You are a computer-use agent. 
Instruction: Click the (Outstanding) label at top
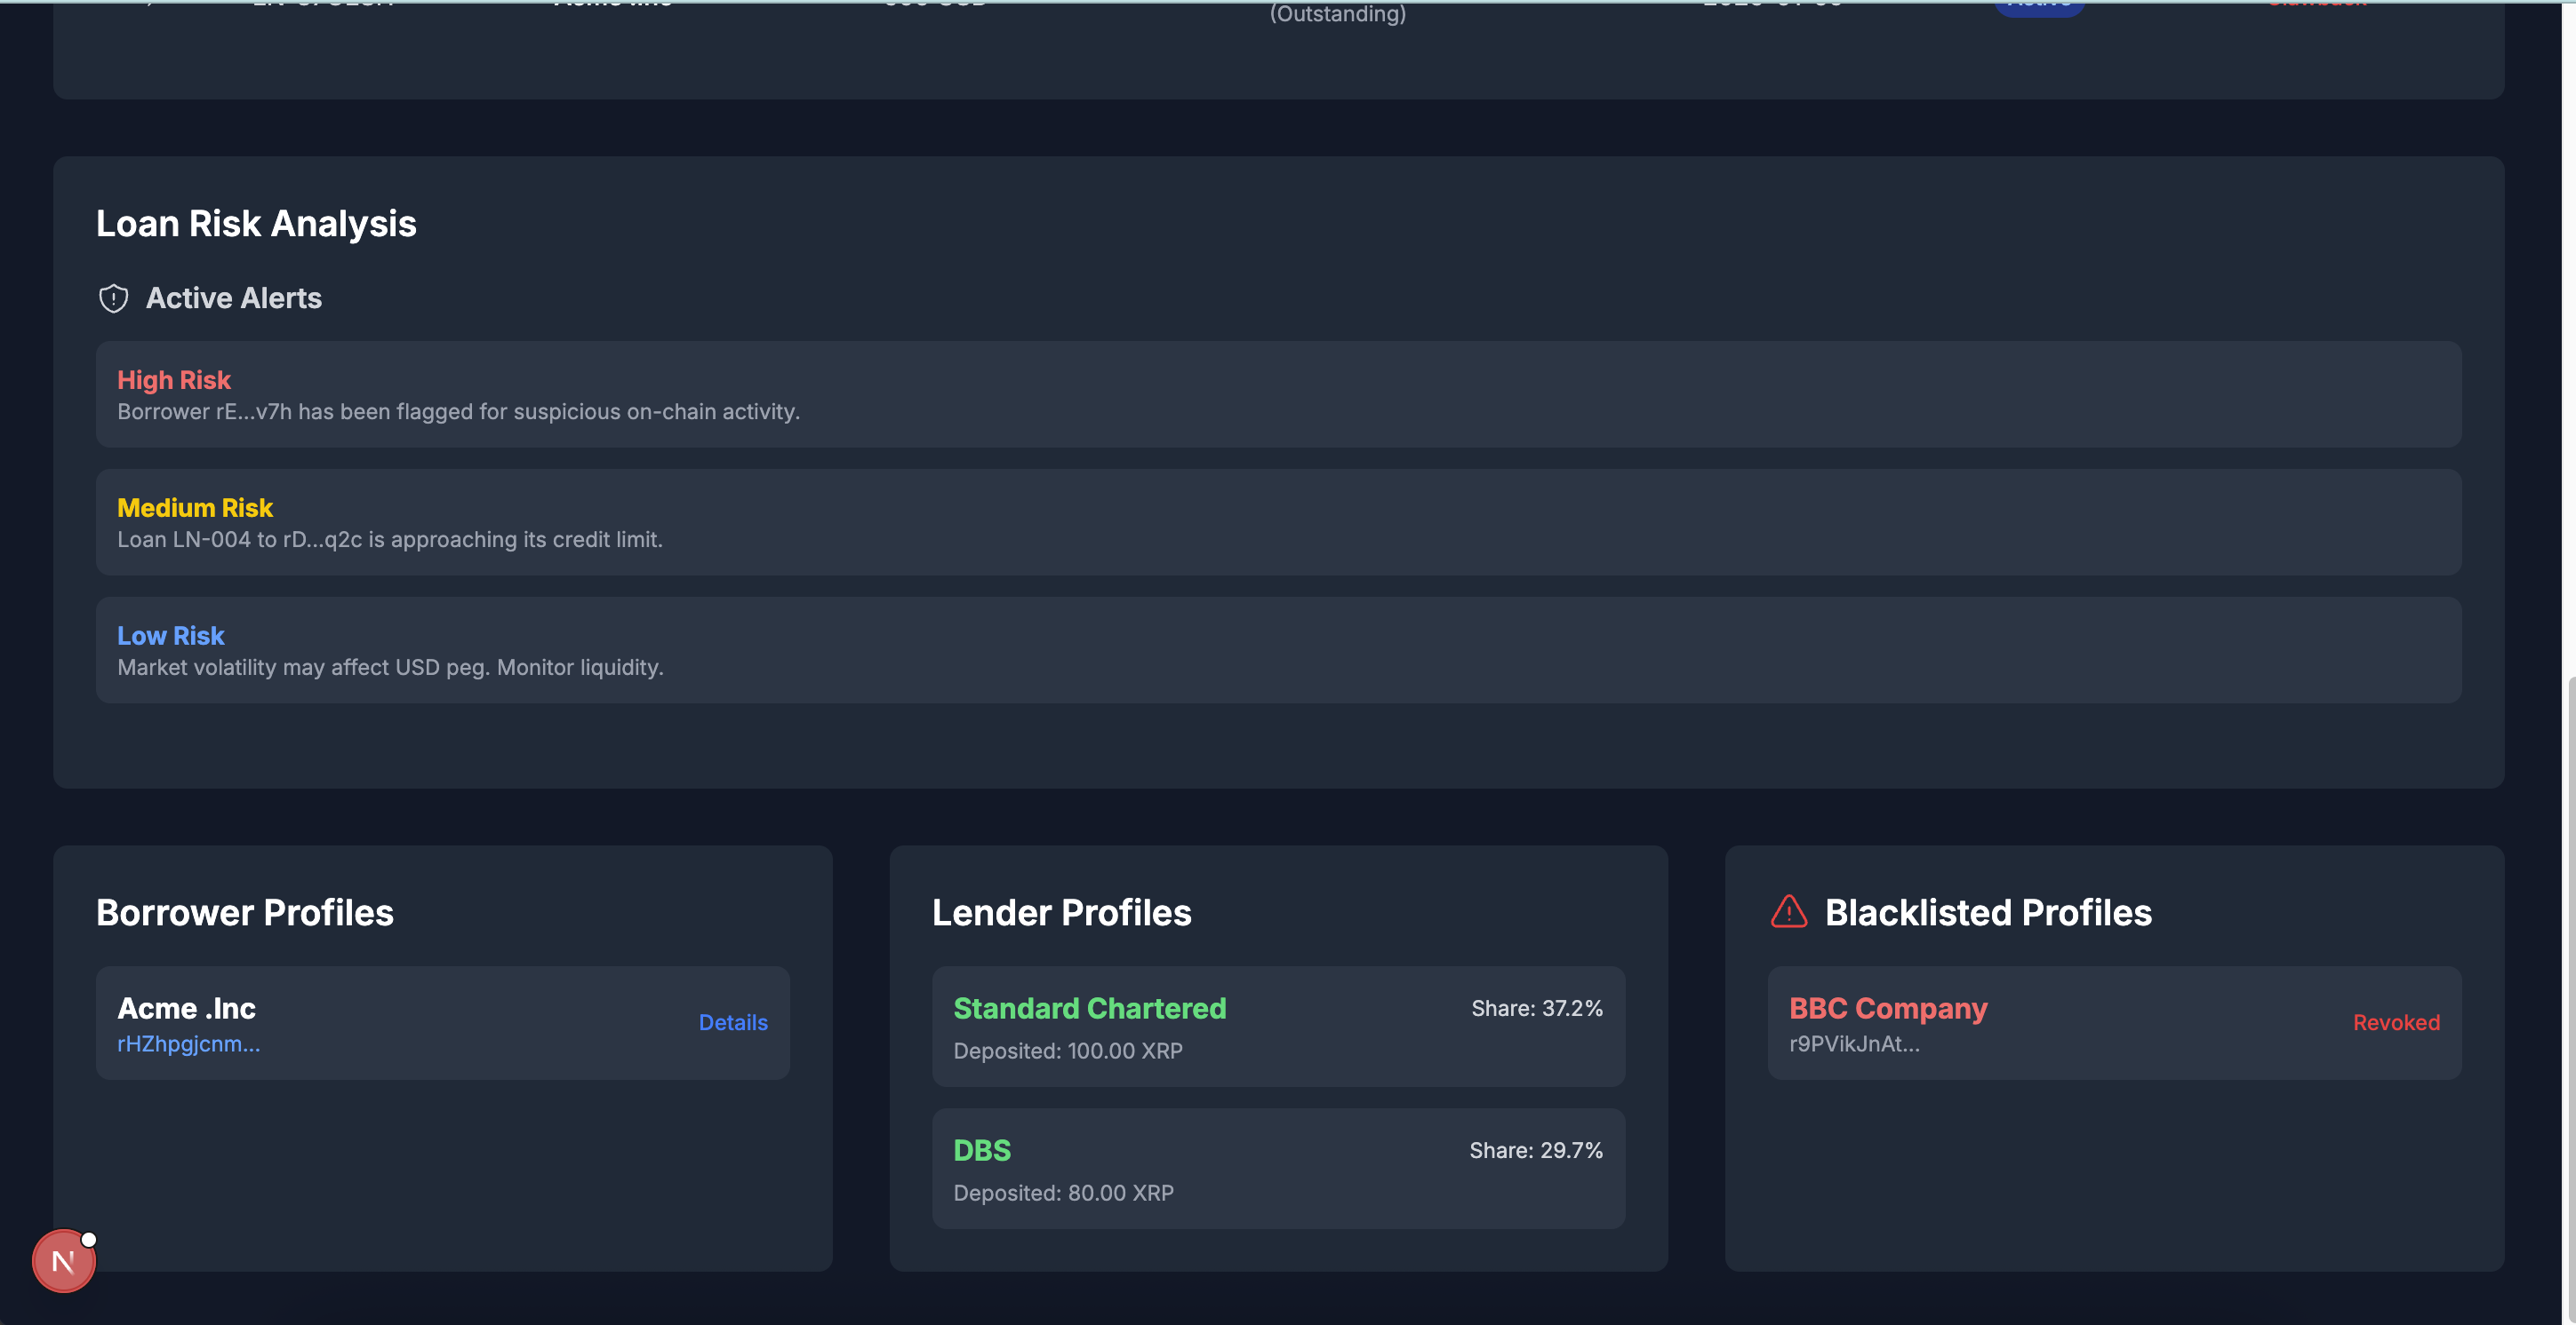[x=1337, y=14]
